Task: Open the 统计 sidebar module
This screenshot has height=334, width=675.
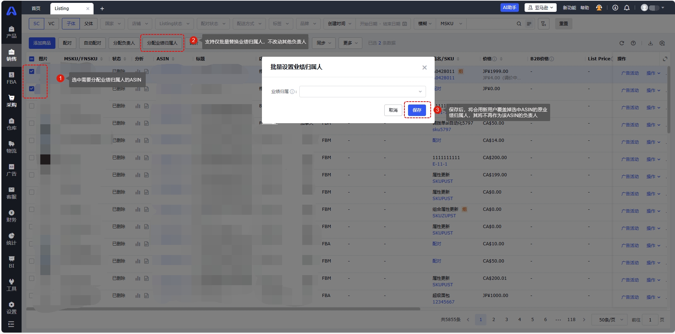Action: [12, 239]
